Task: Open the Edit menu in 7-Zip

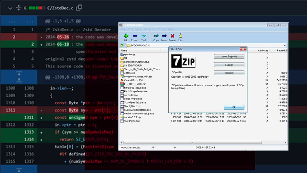Action: pos(130,29)
